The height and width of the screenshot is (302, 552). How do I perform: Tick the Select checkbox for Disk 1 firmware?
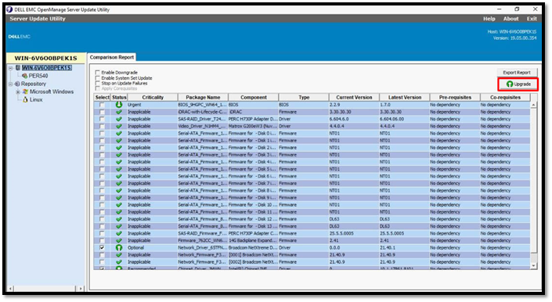tap(102, 140)
